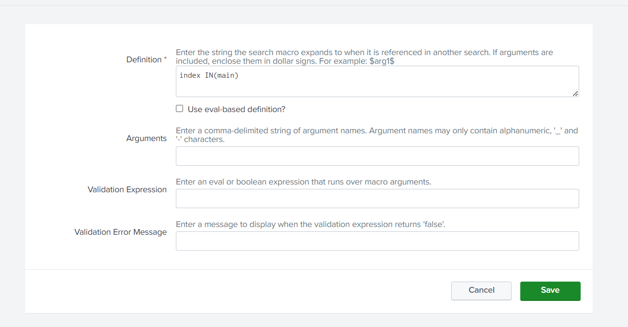The height and width of the screenshot is (327, 628).
Task: Click the Arguments label
Action: pyautogui.click(x=146, y=138)
